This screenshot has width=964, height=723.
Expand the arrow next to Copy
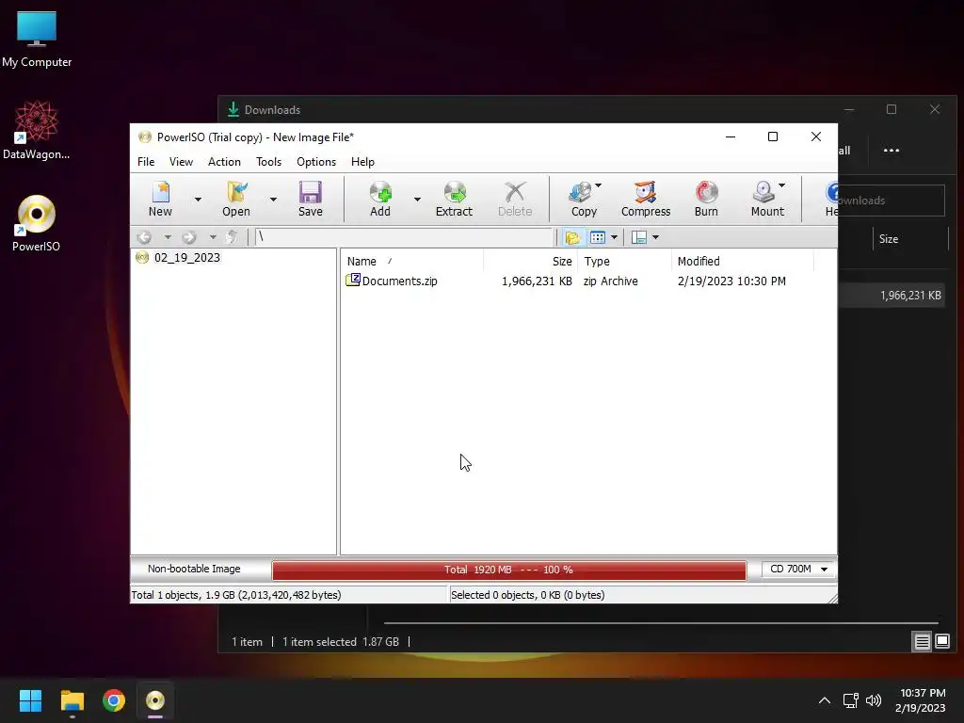point(598,185)
